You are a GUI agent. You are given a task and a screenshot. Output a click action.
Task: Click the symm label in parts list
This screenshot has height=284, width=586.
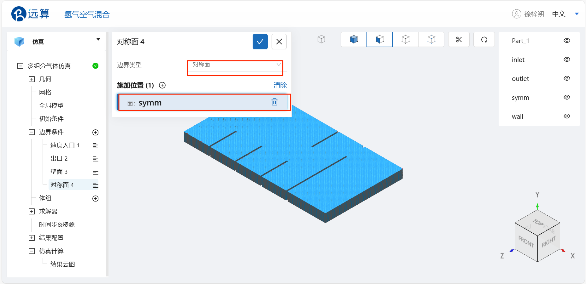[520, 98]
